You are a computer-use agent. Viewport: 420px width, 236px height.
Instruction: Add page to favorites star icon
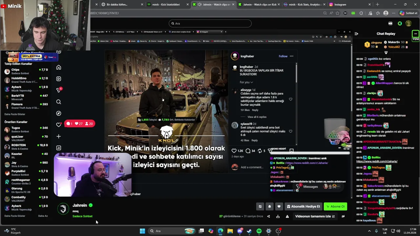tap(337, 13)
